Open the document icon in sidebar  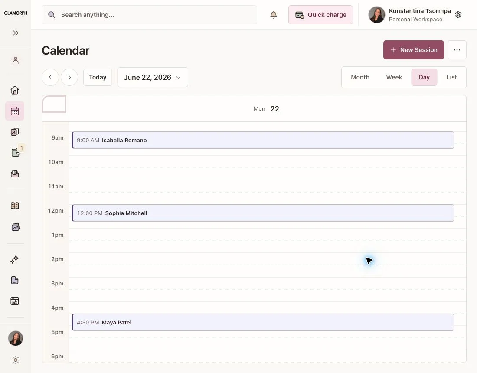[15, 280]
